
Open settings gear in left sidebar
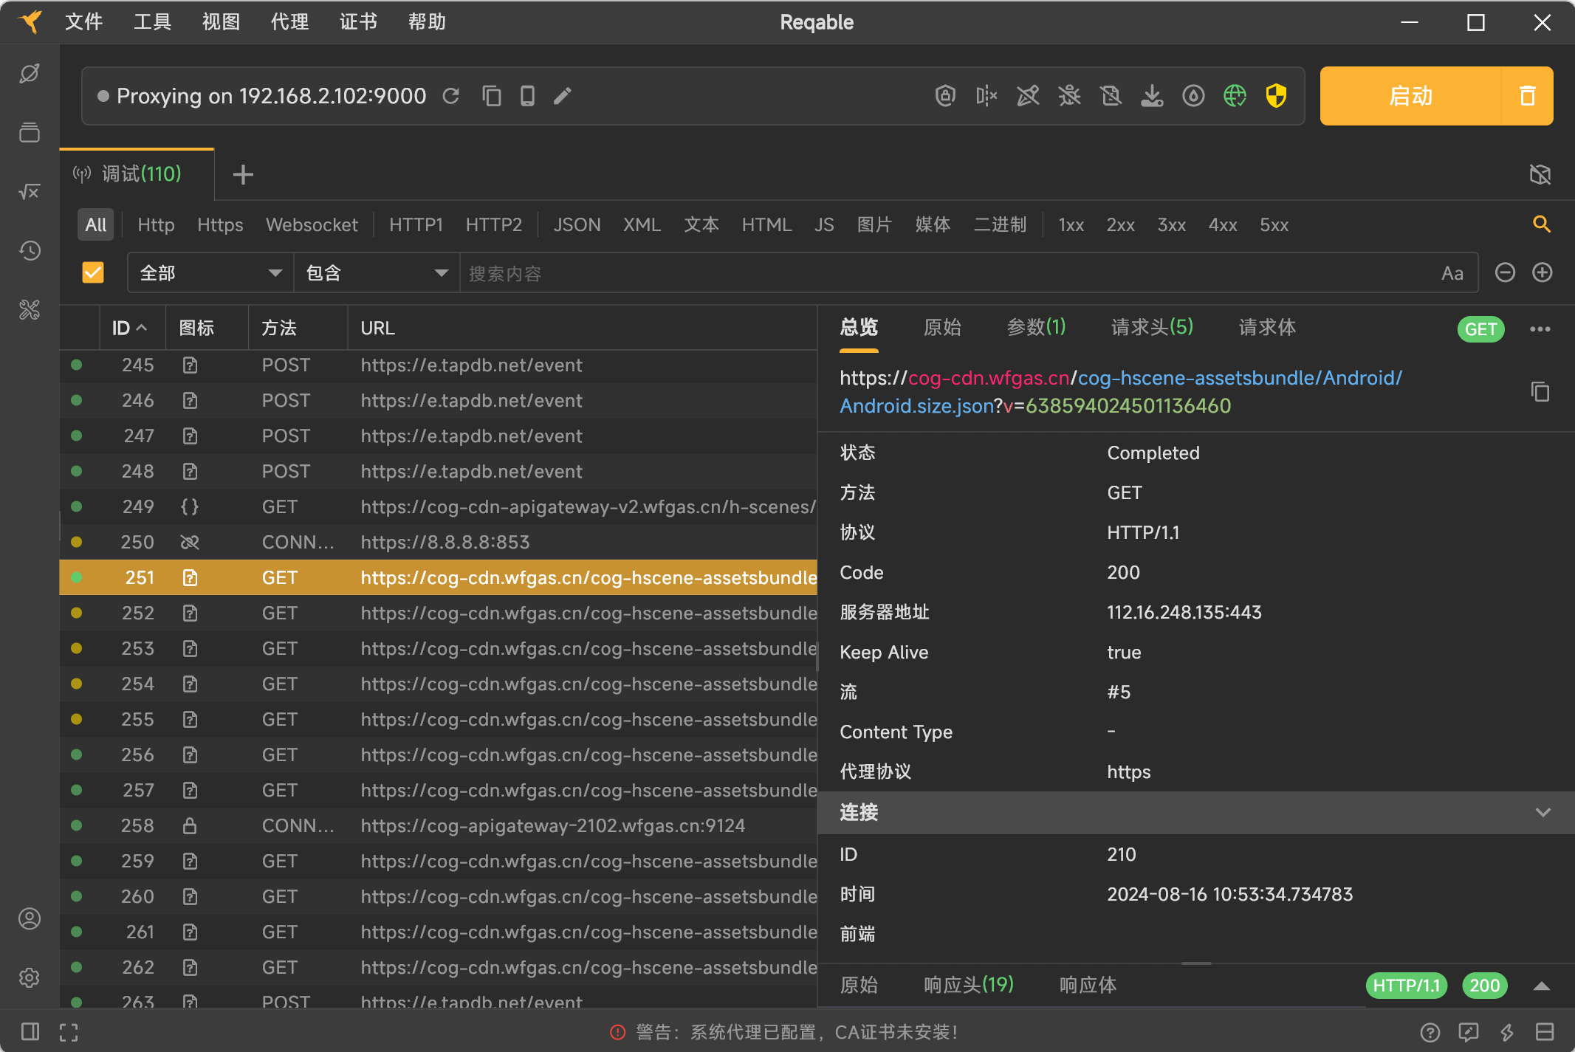point(30,977)
